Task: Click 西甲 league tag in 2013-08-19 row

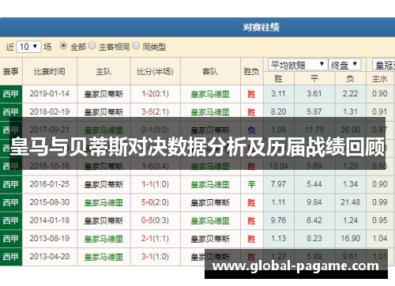Action: click(x=10, y=239)
